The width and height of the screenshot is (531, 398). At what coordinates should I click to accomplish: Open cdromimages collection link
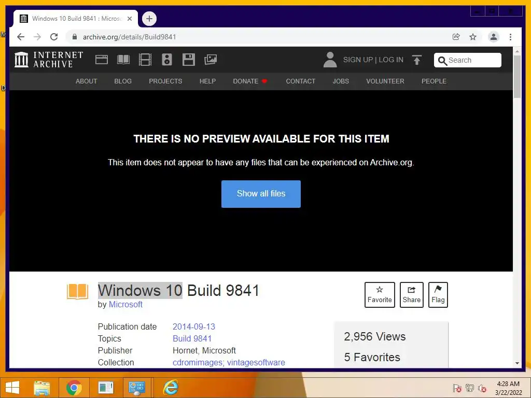[198, 362]
